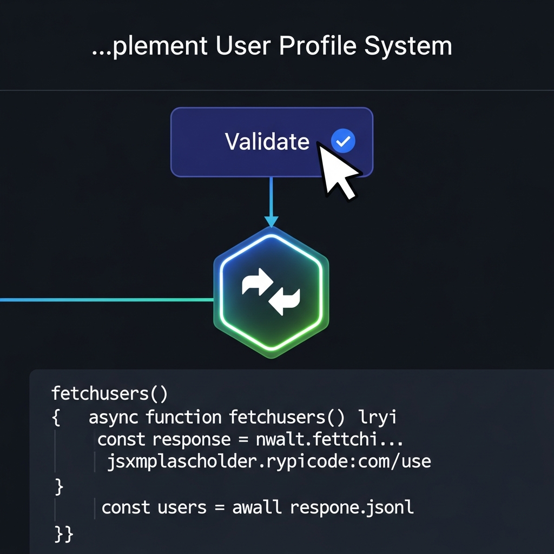The image size is (554, 554).
Task: Click "respone.jsonl" in the last statement
Action: pos(352,507)
